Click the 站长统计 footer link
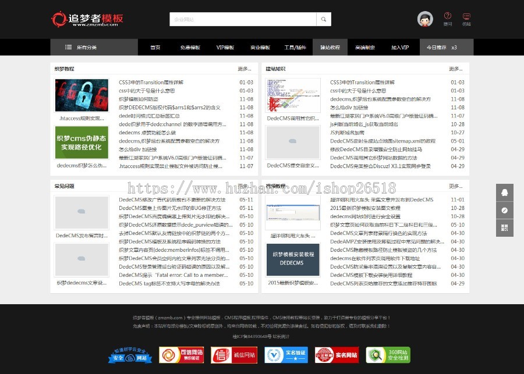This screenshot has height=374, width=524. coord(281,336)
